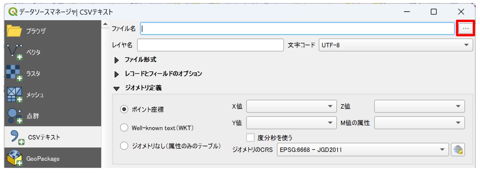Select ジオメトリなし(属性のみのテーブル) radio button
This screenshot has height=175, width=480.
(x=124, y=146)
